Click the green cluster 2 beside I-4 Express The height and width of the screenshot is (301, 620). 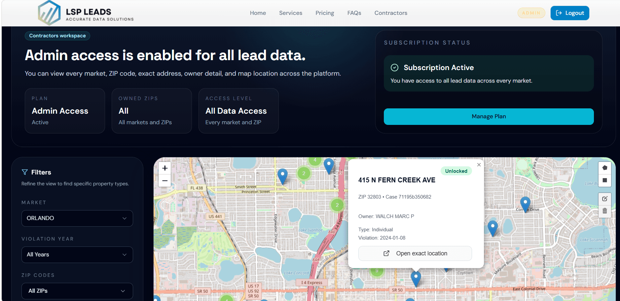pos(337,205)
